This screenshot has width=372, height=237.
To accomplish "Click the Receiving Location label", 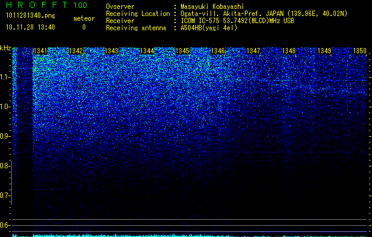I will 138,14.
